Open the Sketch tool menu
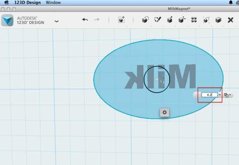Image resolution: width=239 pixels, height=165 pixels. click(158, 20)
